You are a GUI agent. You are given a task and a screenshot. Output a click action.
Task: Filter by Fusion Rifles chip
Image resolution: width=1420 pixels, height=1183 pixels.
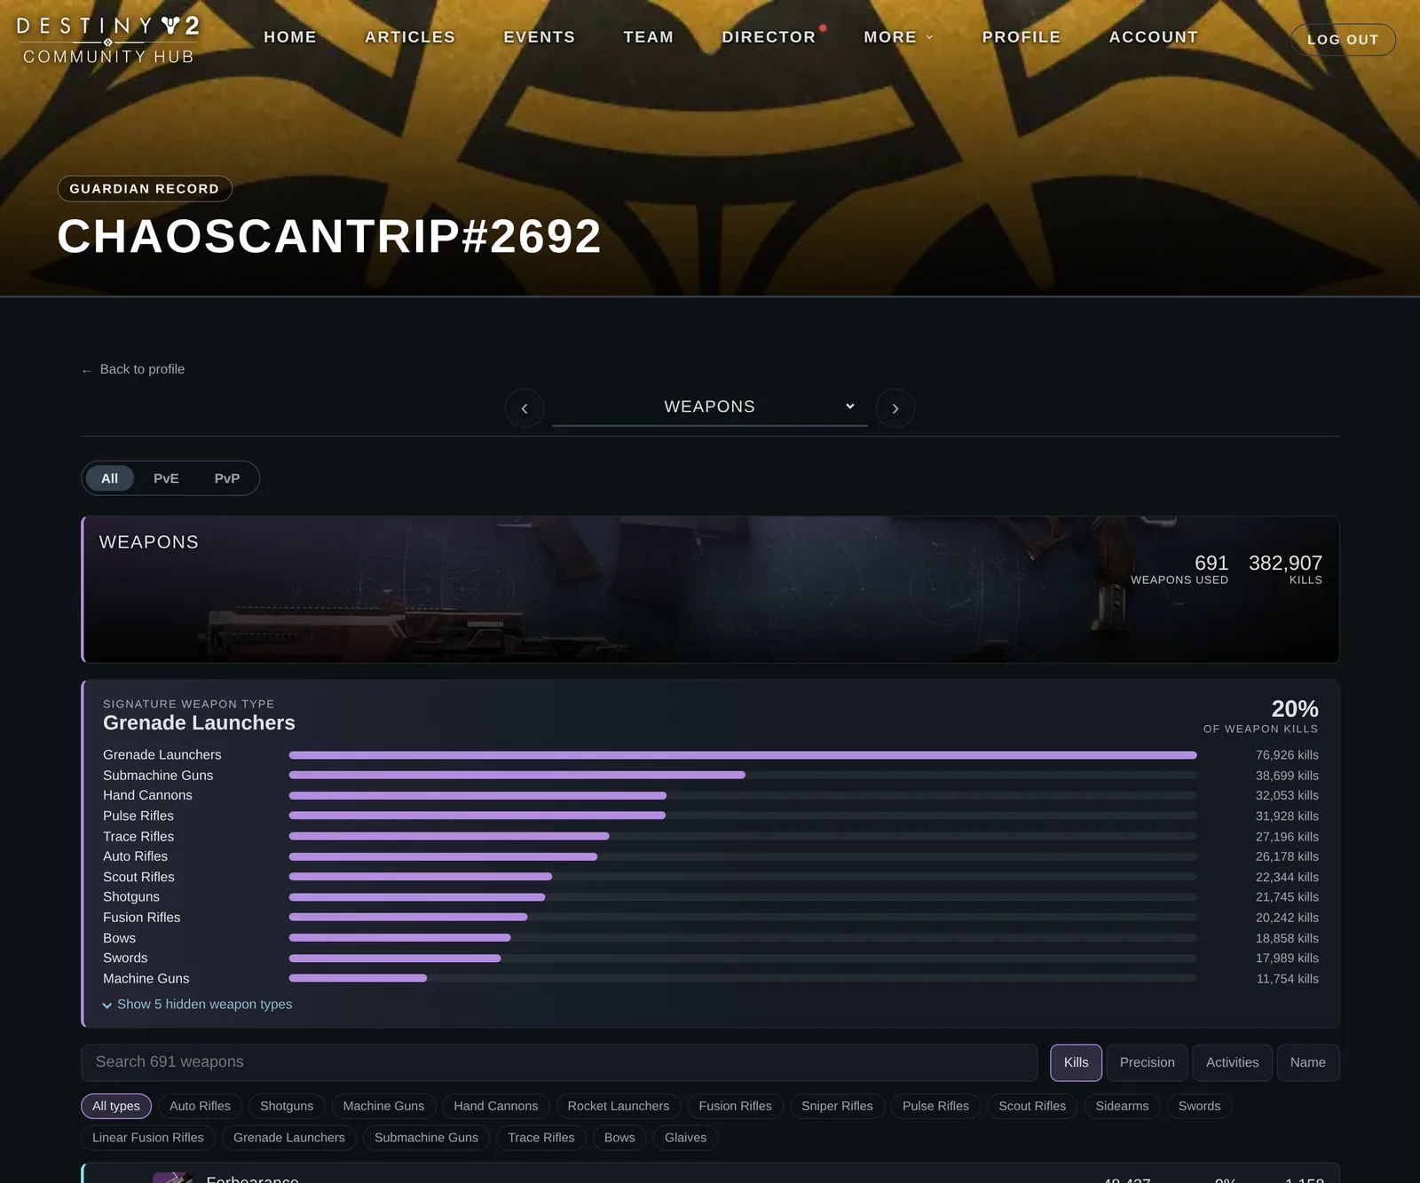pos(736,1106)
